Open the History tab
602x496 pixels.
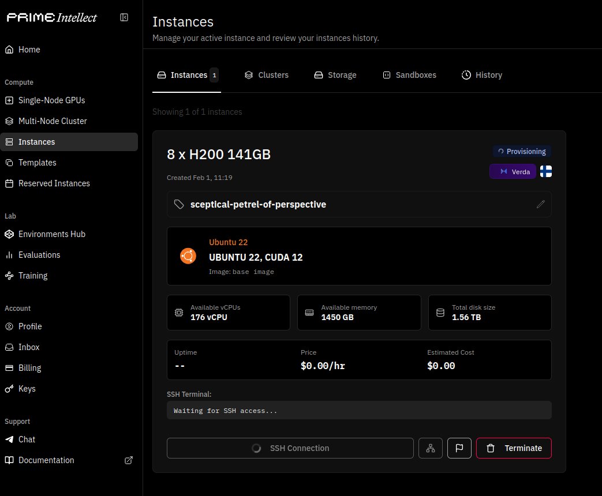482,75
